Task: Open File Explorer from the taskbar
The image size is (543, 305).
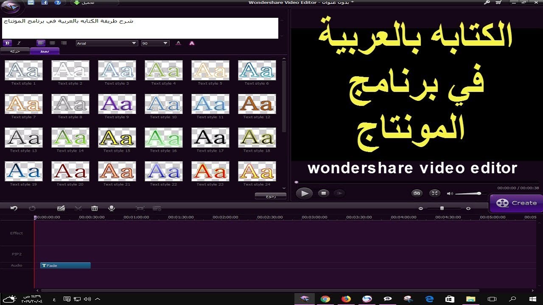Action: [x=471, y=299]
